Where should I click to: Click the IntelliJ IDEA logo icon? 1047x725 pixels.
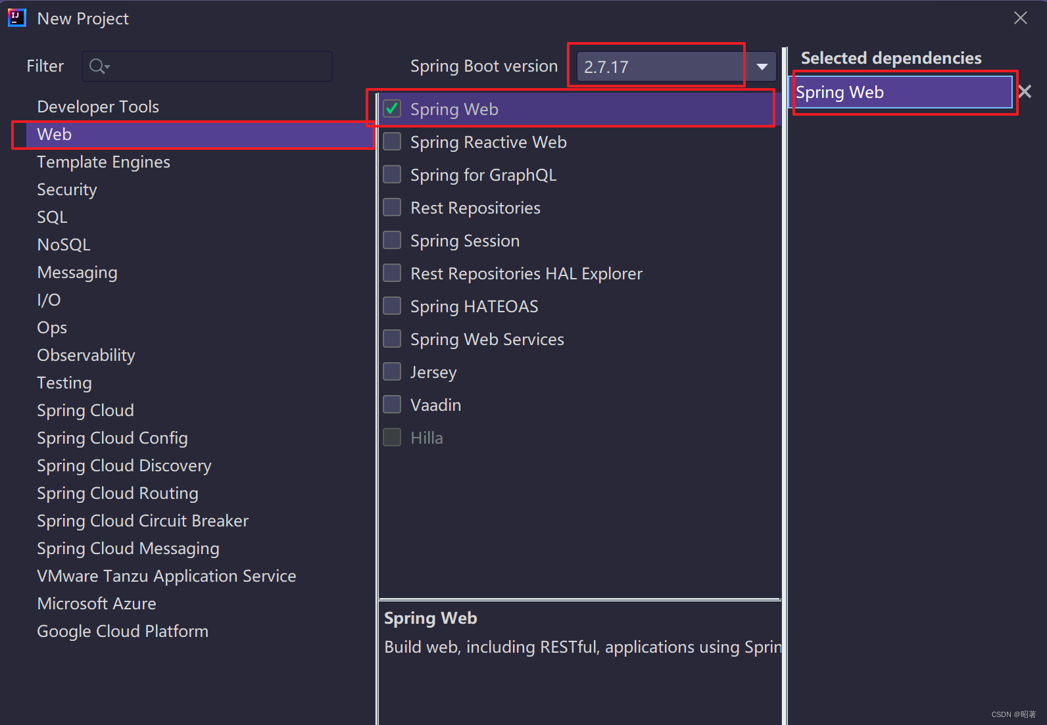16,18
